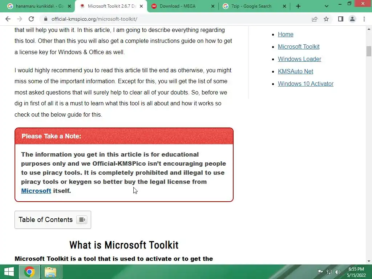
Task: Open the Microsoft Toolkit sidebar link
Action: 299,47
